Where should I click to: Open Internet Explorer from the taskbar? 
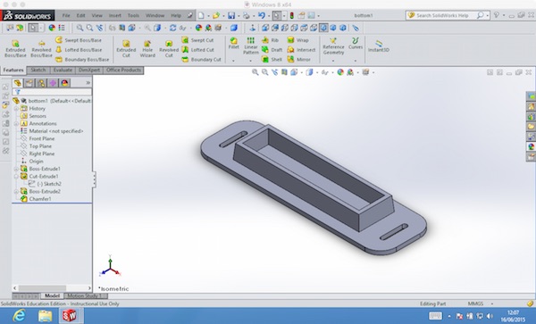tap(19, 315)
